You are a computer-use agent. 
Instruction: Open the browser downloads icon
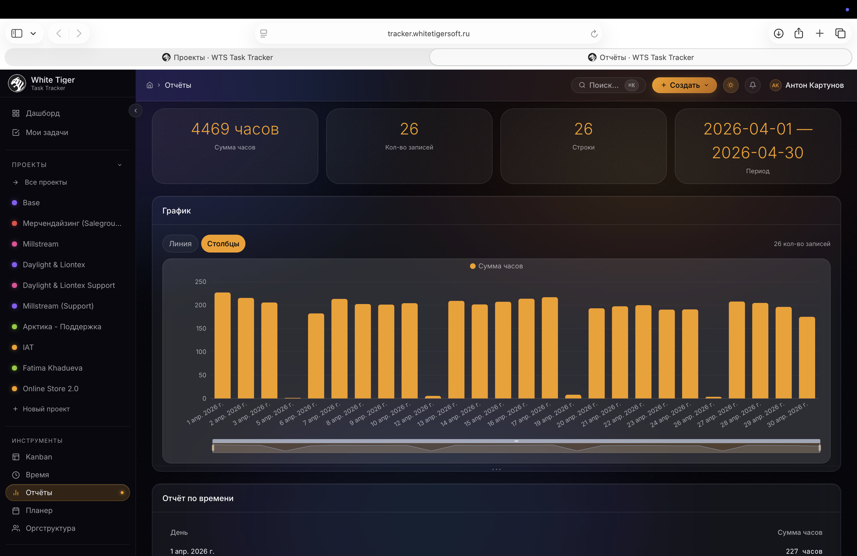pyautogui.click(x=778, y=33)
